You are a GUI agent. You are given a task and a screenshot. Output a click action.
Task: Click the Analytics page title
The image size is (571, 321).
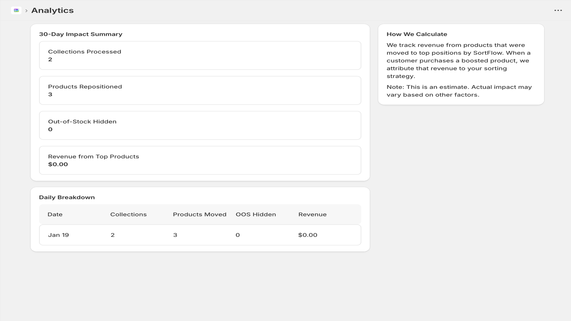coord(52,10)
